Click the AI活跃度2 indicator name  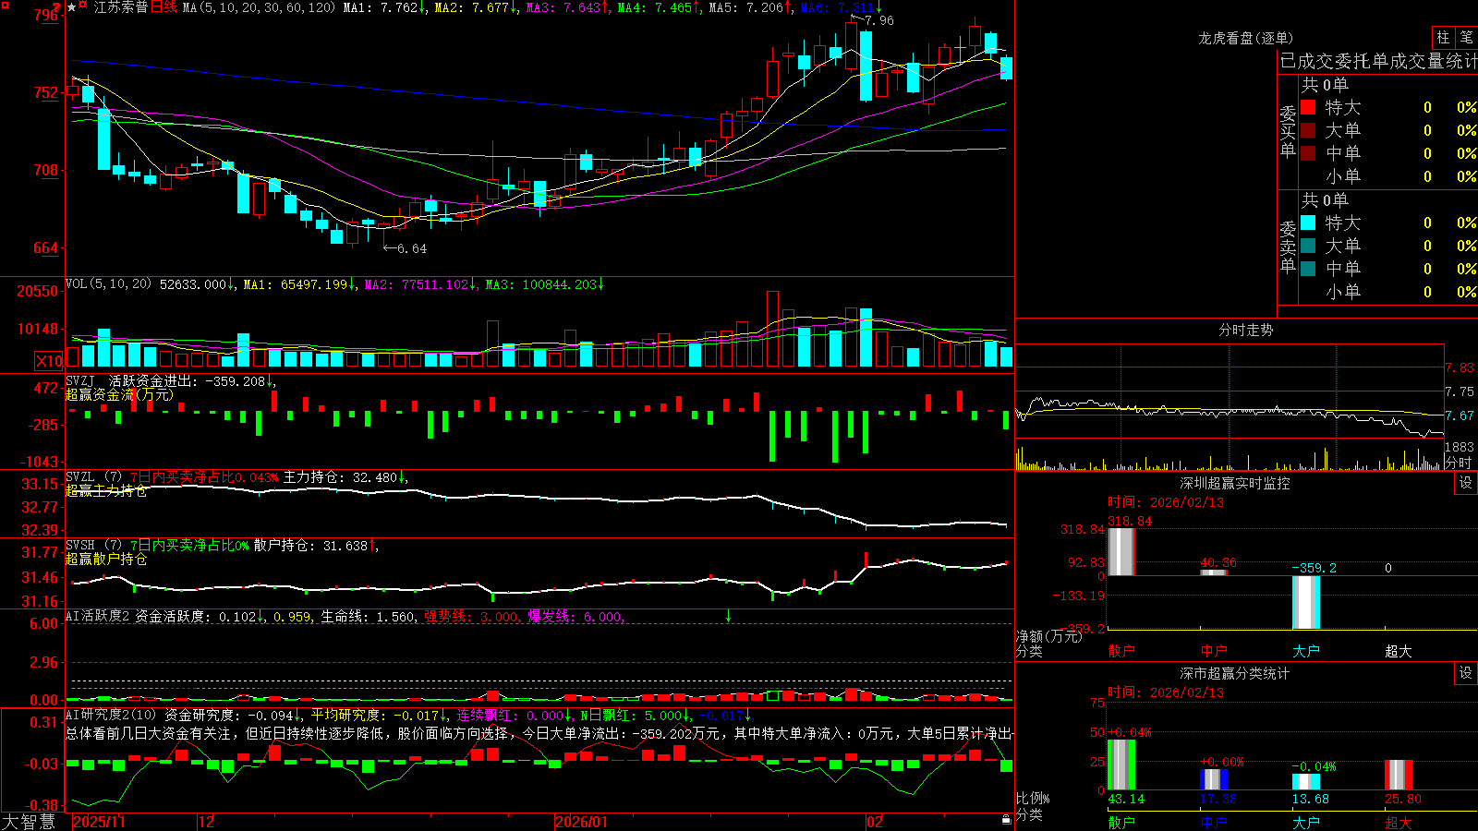coord(98,616)
